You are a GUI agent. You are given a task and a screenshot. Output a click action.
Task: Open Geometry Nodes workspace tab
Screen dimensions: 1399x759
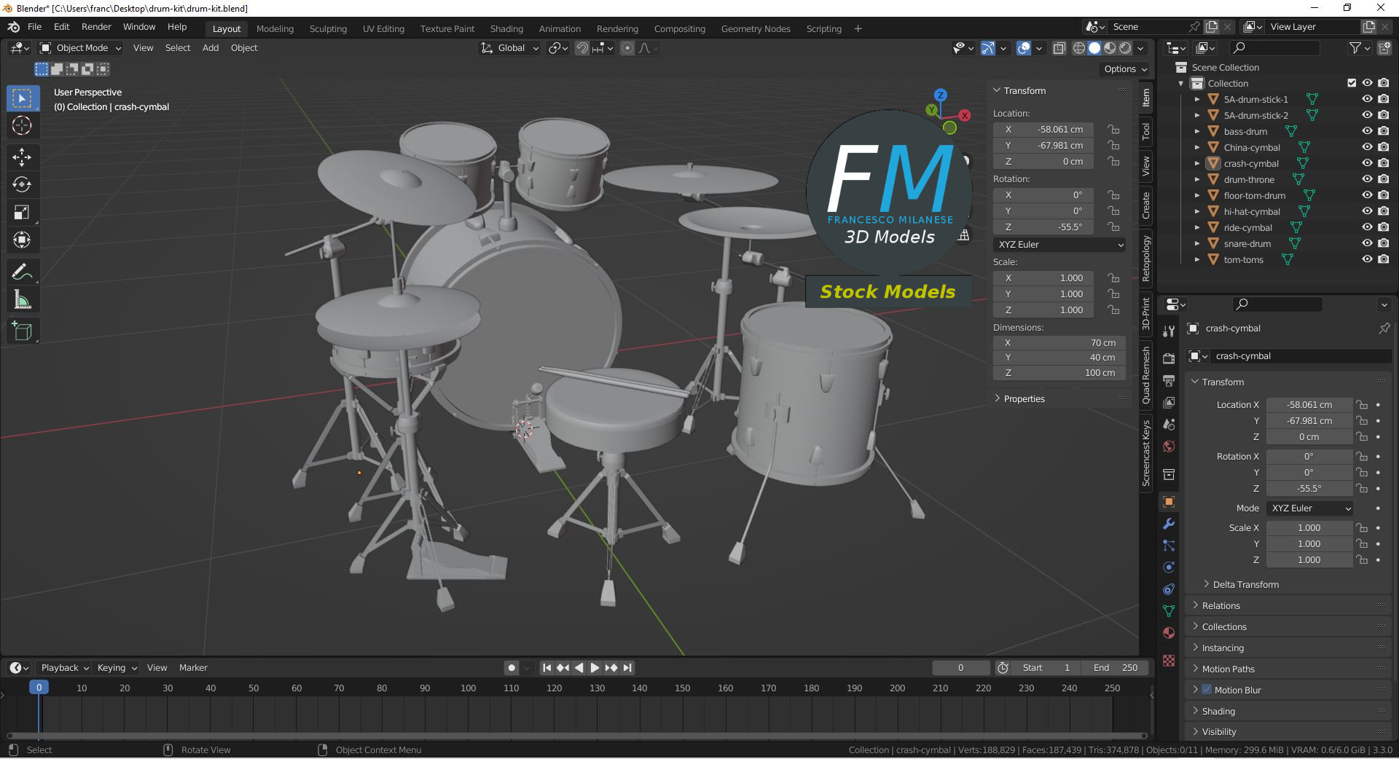pos(756,29)
